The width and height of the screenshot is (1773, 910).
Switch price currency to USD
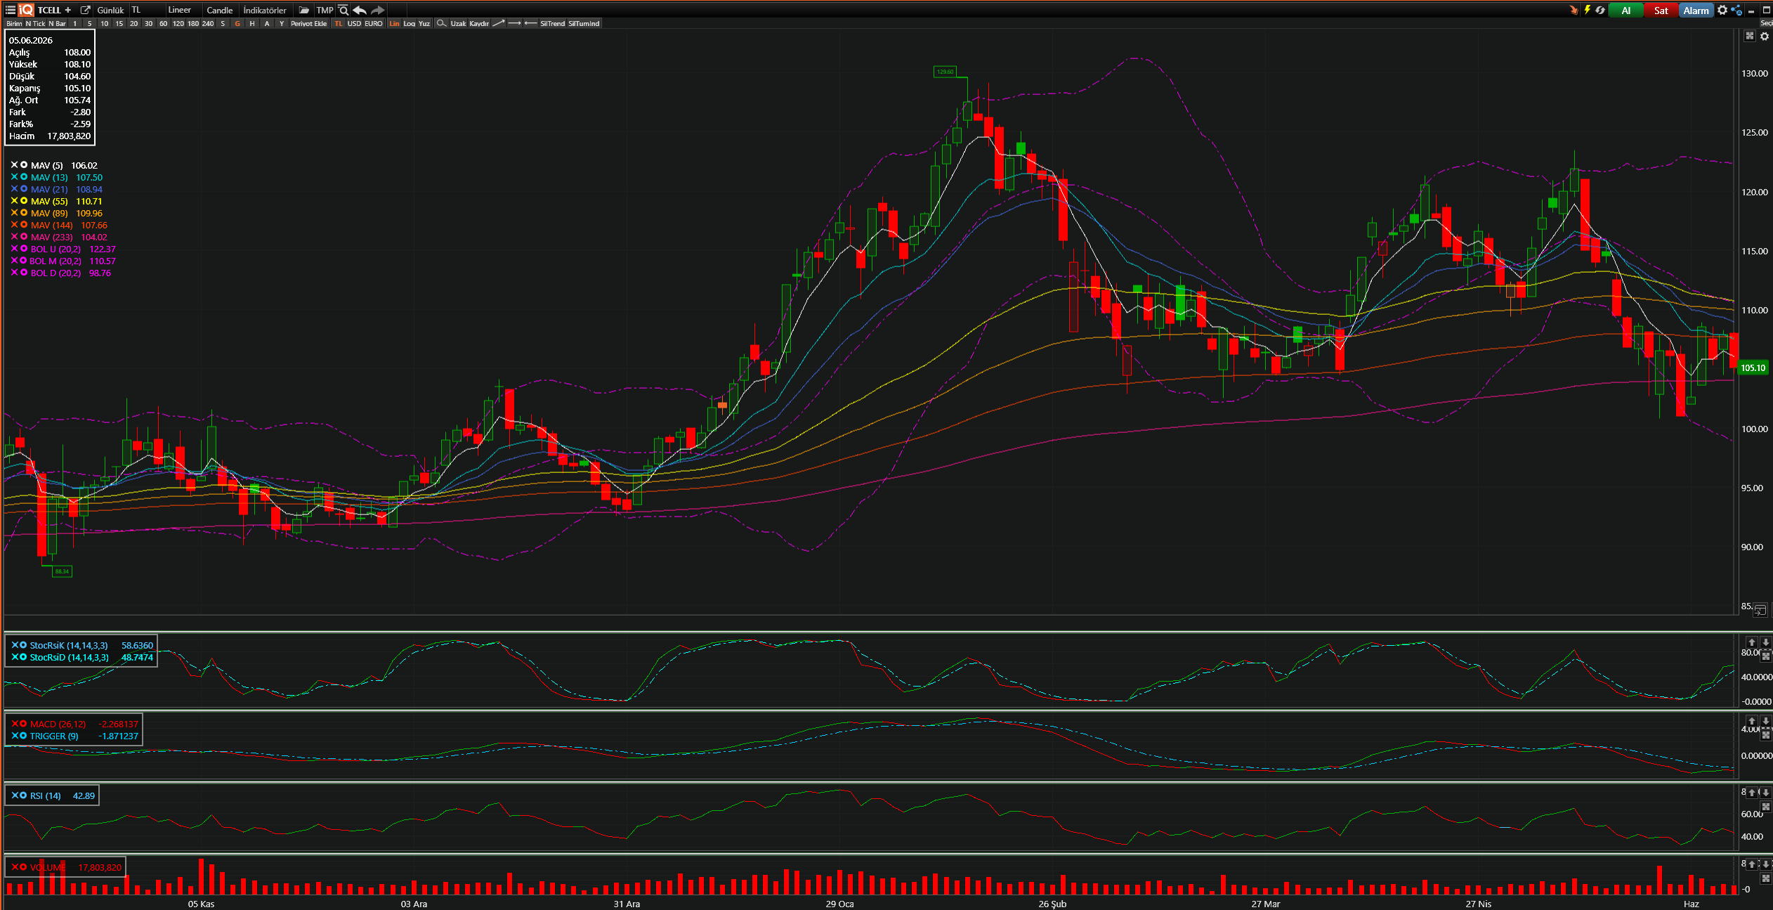click(x=354, y=23)
